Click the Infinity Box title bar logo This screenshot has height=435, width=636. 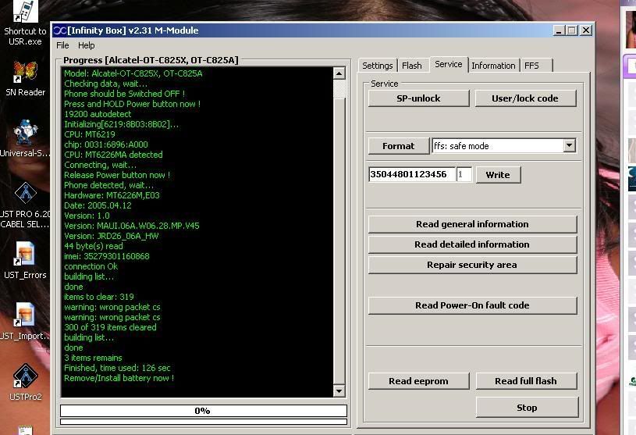pyautogui.click(x=59, y=30)
